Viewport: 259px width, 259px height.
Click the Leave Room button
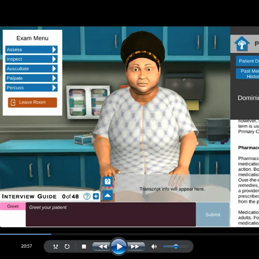tap(32, 102)
